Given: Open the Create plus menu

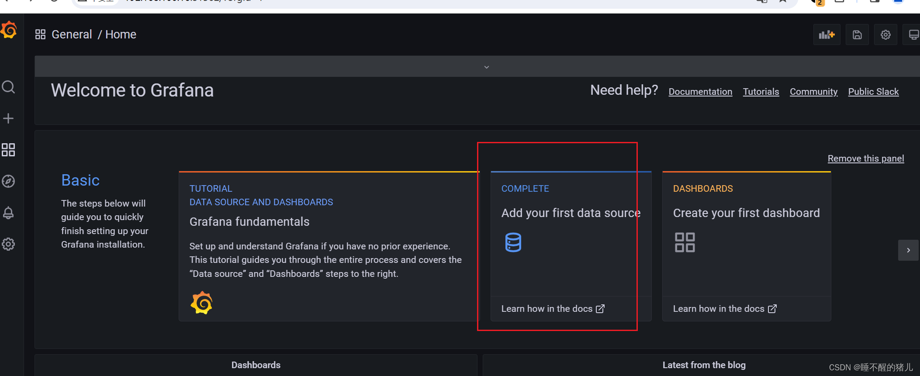Looking at the screenshot, I should [8, 118].
